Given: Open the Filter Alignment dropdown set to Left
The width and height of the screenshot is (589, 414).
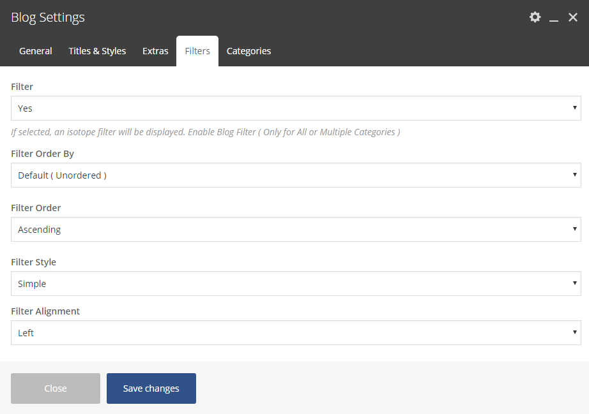Looking at the screenshot, I should 296,333.
